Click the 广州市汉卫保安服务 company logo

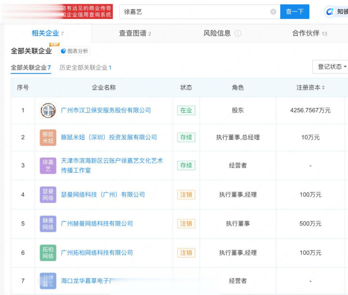click(48, 110)
